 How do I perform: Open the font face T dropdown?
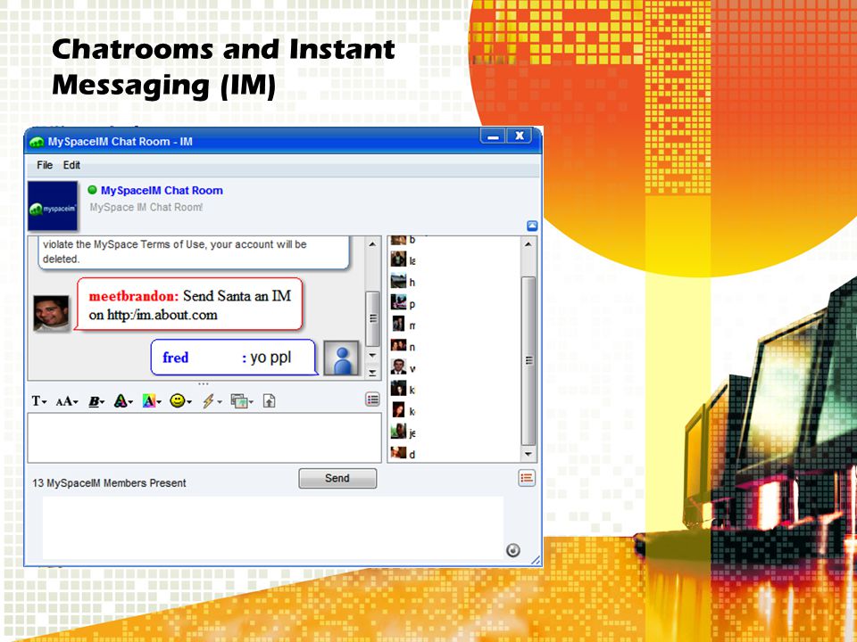pyautogui.click(x=38, y=401)
